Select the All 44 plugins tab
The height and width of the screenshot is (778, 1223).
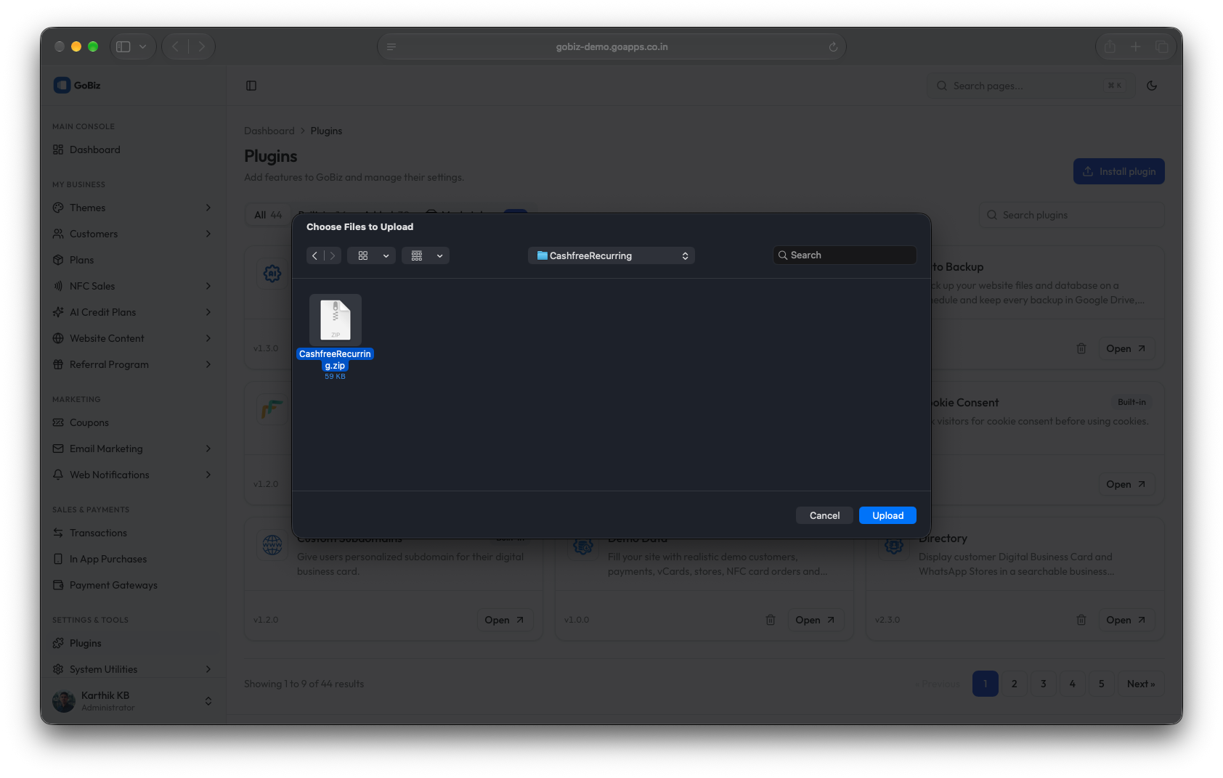click(268, 215)
